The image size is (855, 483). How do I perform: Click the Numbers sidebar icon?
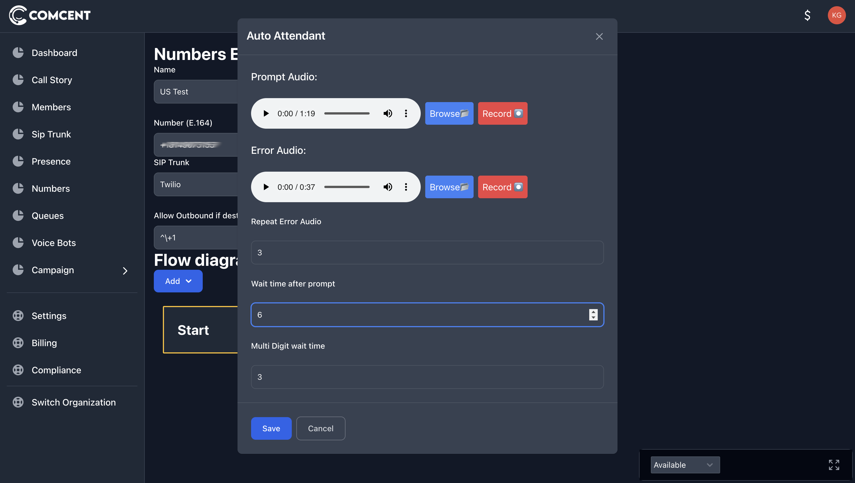pos(18,188)
